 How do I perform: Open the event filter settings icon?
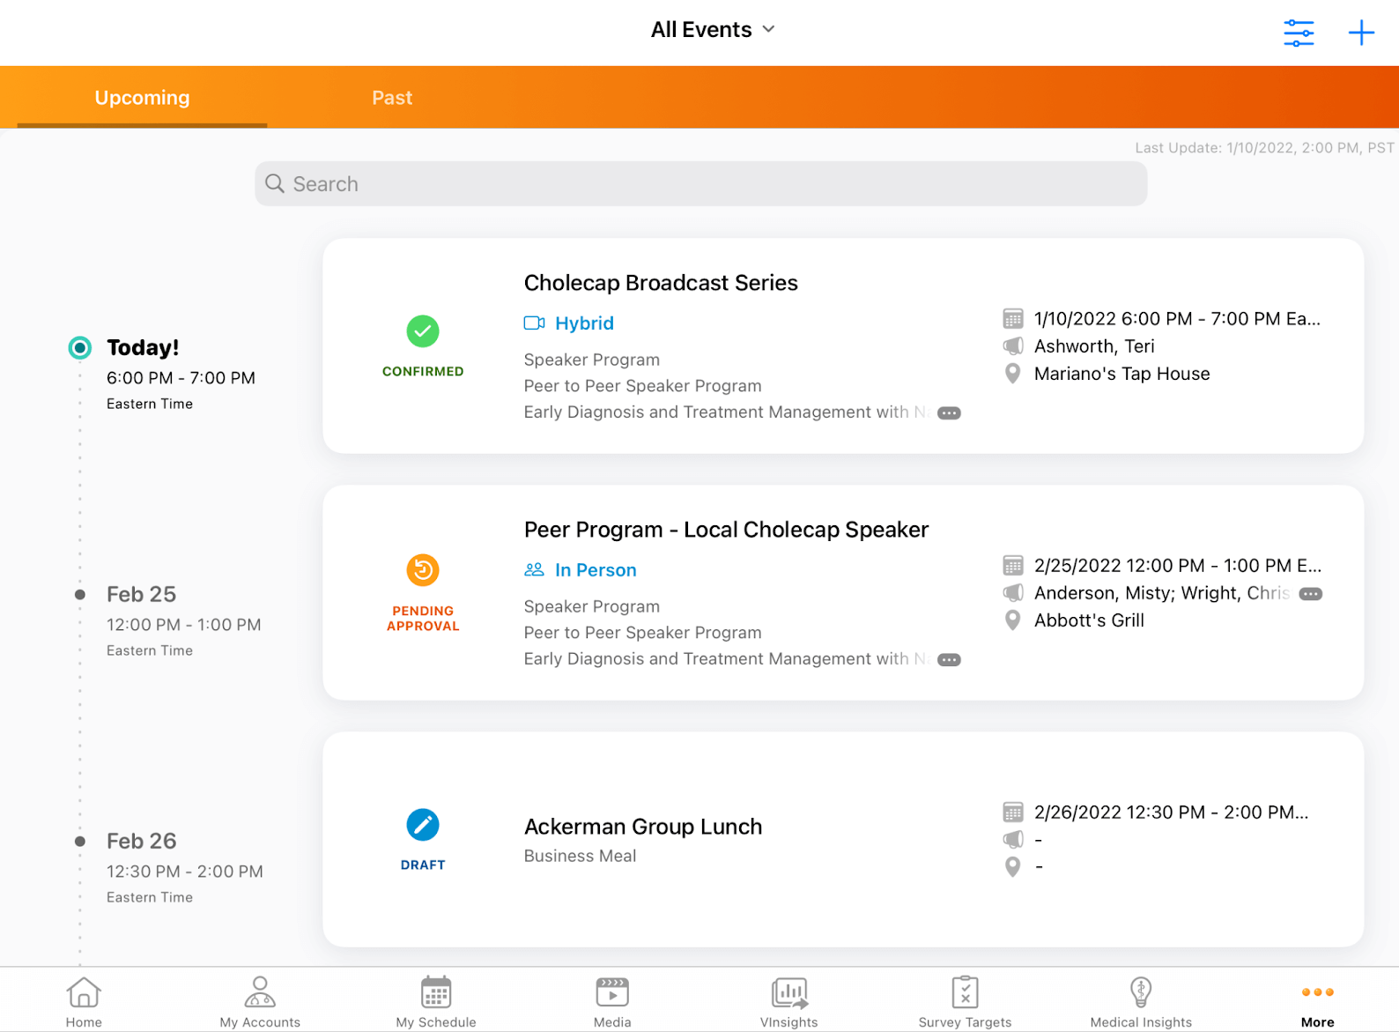1298,33
